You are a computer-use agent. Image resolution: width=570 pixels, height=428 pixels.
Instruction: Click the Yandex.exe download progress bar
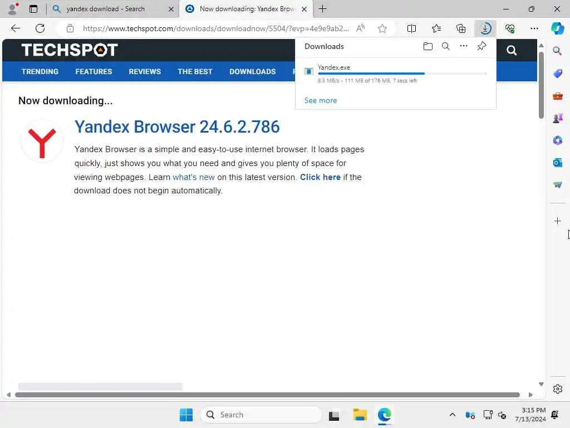(402, 74)
